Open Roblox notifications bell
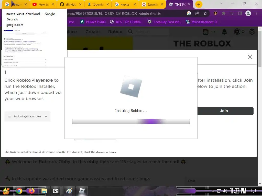This screenshot has height=196, width=262. pos(224,32)
